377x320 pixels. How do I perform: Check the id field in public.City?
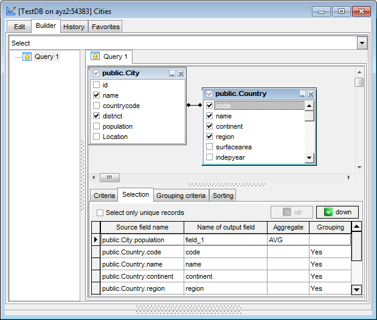(96, 85)
